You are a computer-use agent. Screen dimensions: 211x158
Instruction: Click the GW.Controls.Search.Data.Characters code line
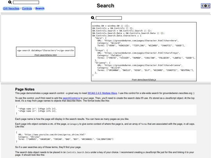[x=117, y=36]
